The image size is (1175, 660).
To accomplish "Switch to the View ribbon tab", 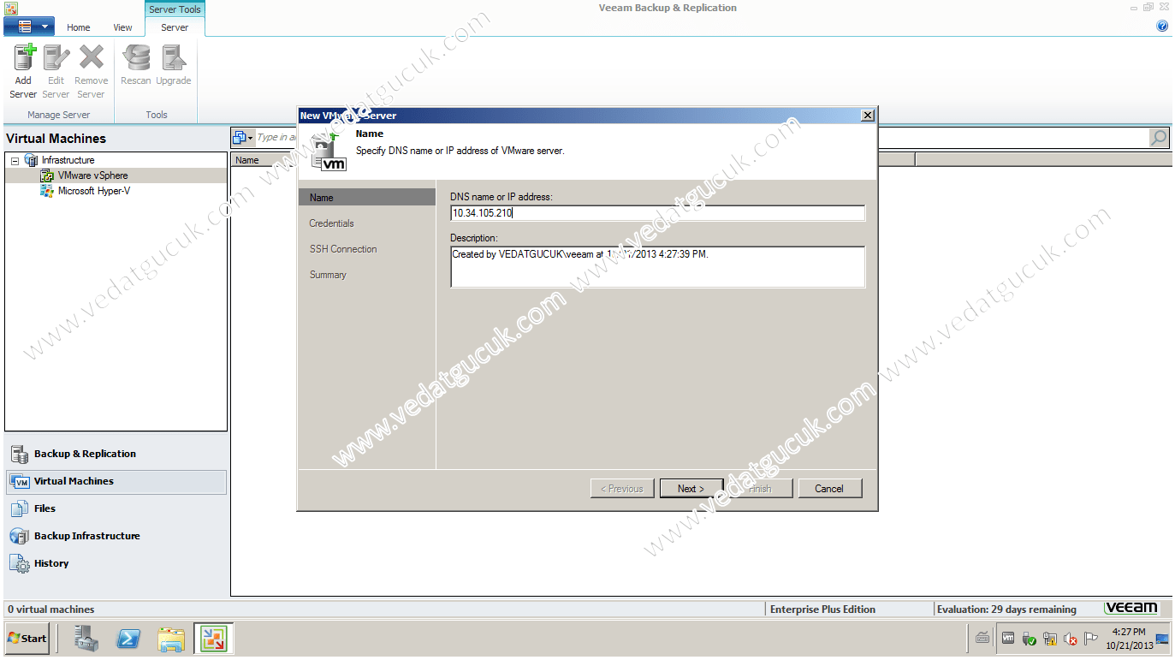I will coord(123,27).
